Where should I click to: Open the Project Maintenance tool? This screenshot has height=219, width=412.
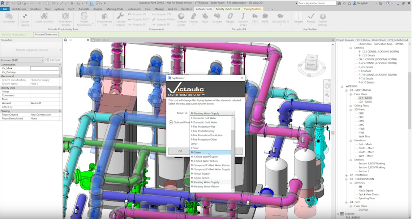coord(84,19)
